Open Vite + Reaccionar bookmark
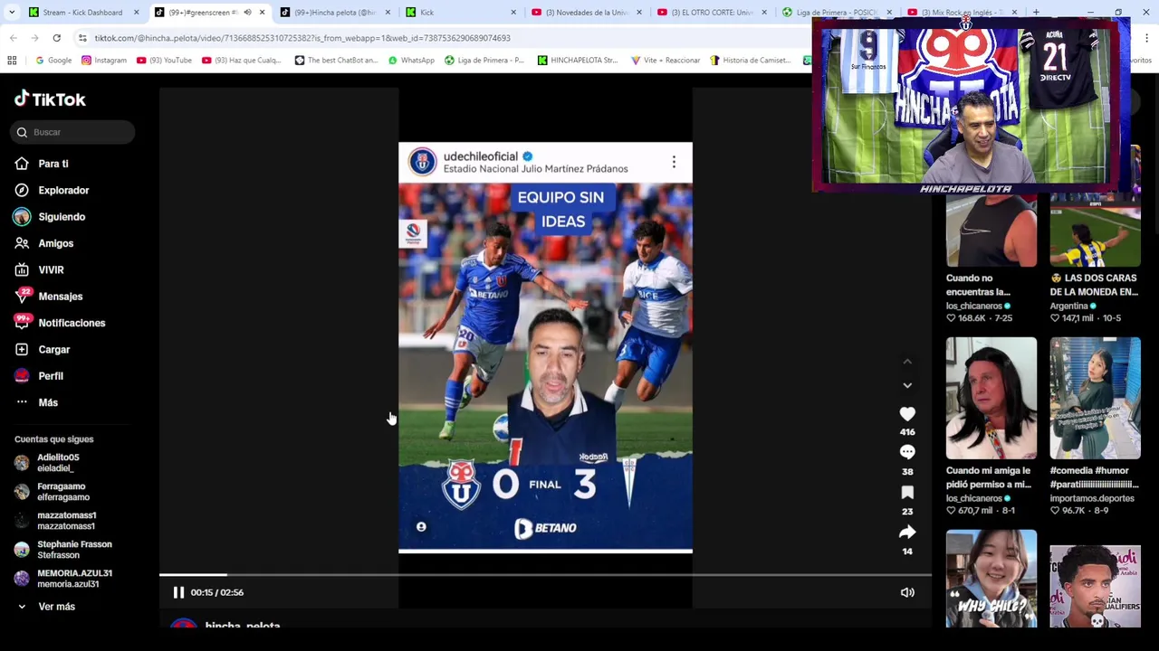This screenshot has width=1159, height=651. pos(666,61)
